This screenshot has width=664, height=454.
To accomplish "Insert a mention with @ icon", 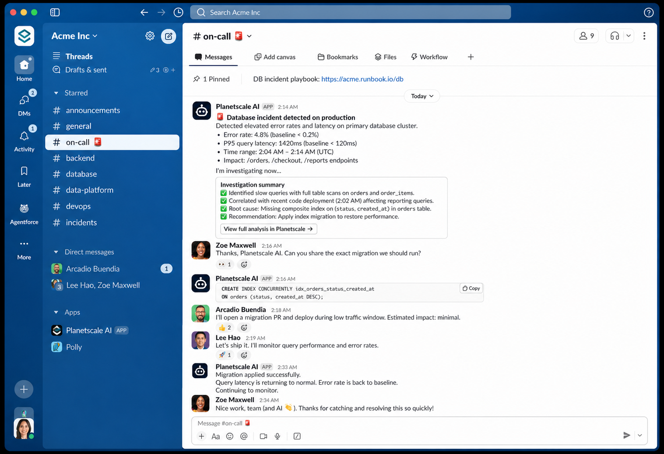I will point(244,436).
